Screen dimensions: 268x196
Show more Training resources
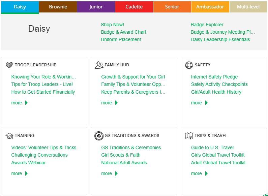[20, 173]
